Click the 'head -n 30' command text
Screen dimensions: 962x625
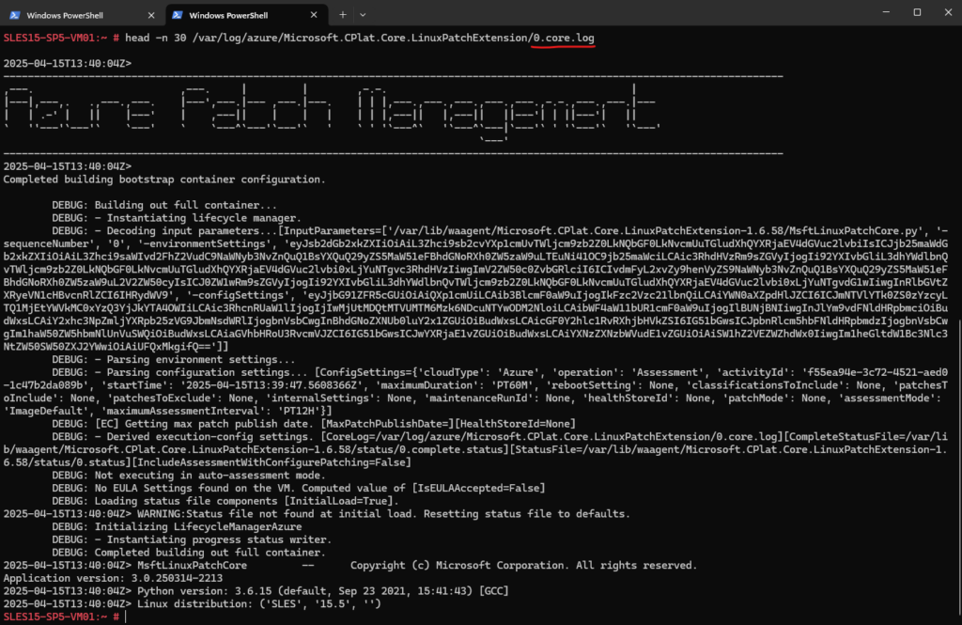click(156, 39)
